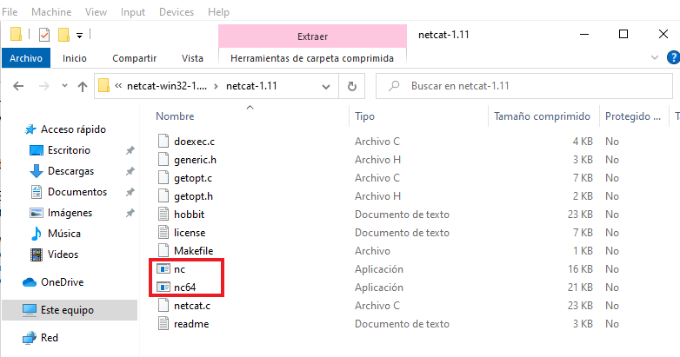The height and width of the screenshot is (357, 680).
Task: Open the Vista ribbon tab
Action: coord(192,58)
